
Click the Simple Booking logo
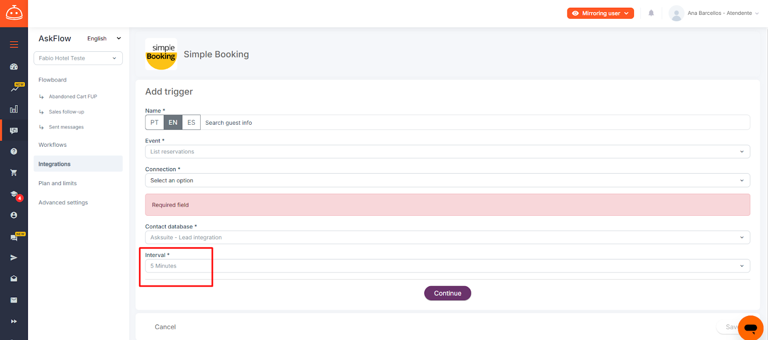[161, 54]
